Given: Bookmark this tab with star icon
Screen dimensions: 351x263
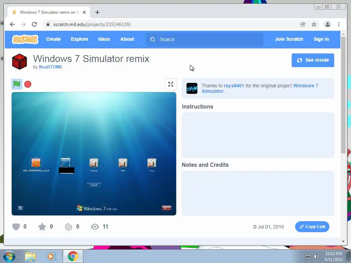Looking at the screenshot, I should (x=314, y=24).
